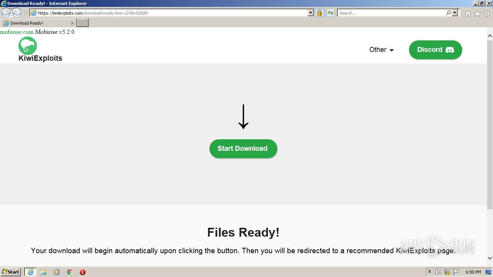Open volume speaker tray icon
The height and width of the screenshot is (277, 493).
[438, 272]
